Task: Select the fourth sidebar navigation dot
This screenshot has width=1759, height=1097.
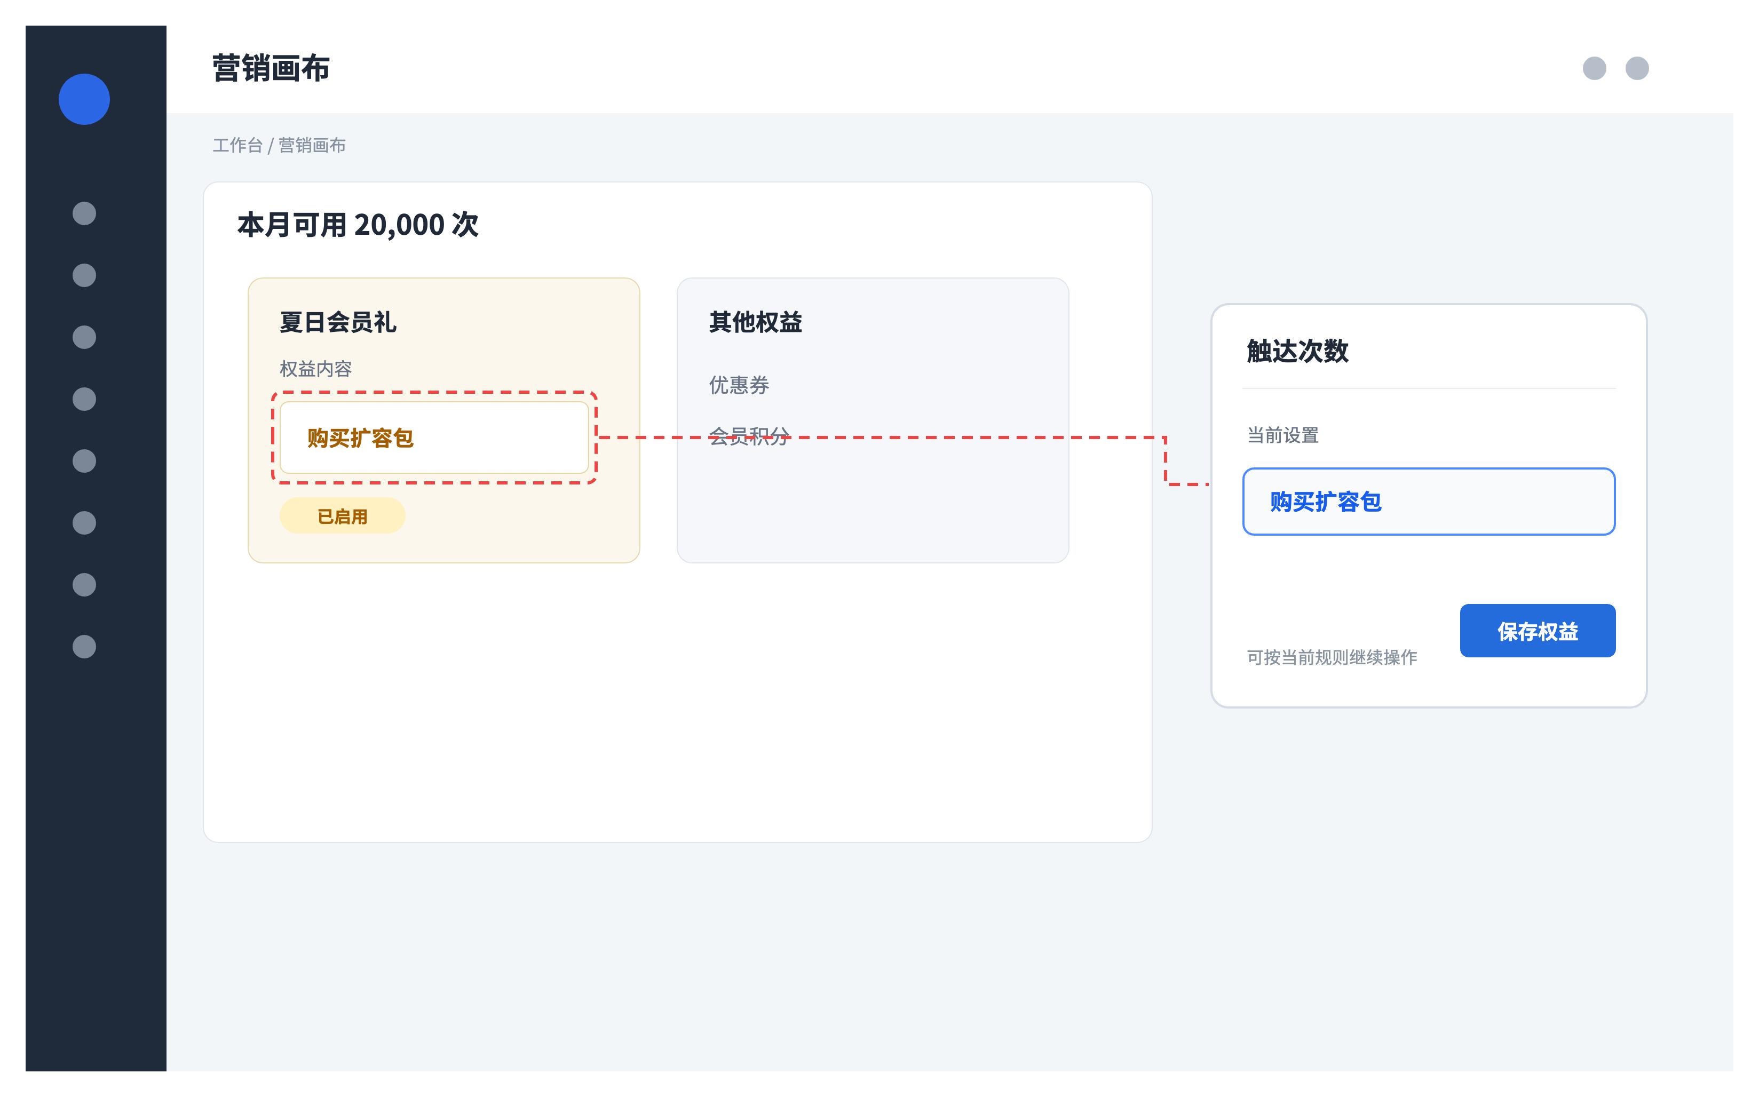Action: click(84, 399)
